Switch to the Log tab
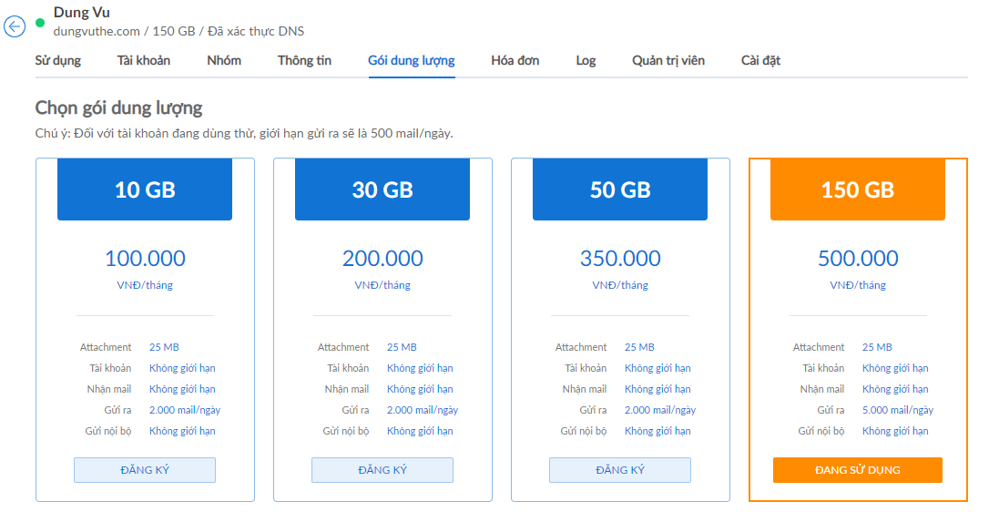The width and height of the screenshot is (999, 512). click(586, 60)
